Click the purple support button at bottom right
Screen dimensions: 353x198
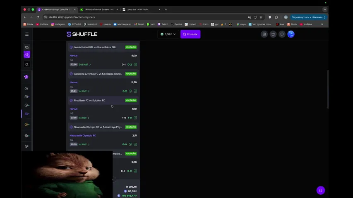tap(320, 190)
